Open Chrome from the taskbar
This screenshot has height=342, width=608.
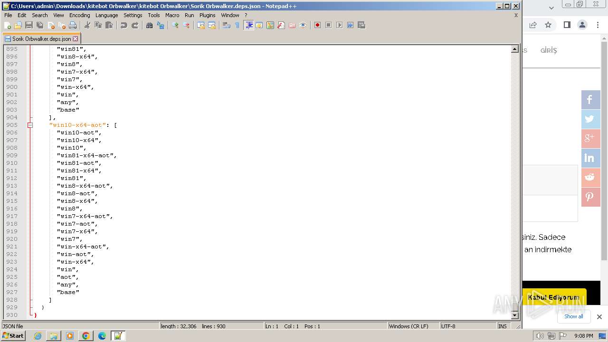[86, 336]
